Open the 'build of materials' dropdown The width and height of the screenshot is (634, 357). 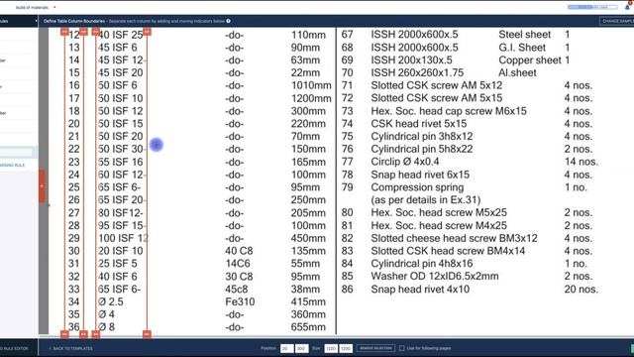pyautogui.click(x=36, y=7)
